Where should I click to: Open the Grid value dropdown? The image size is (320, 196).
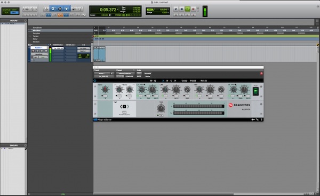coord(168,10)
